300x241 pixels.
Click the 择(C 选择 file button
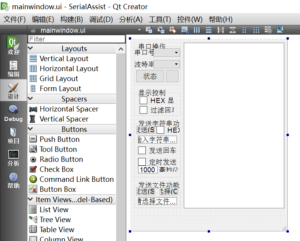pos(169,191)
